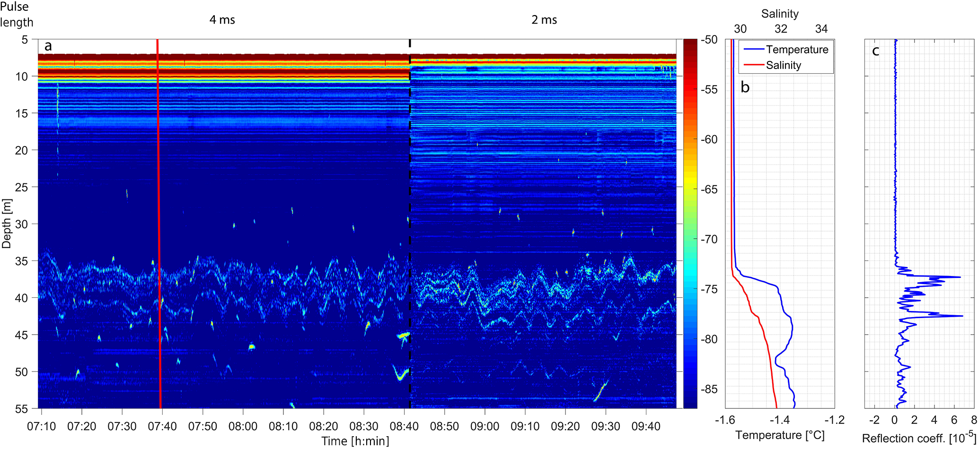978x449 pixels.
Task: Click the dark red top of the colorbar
Action: tap(690, 43)
